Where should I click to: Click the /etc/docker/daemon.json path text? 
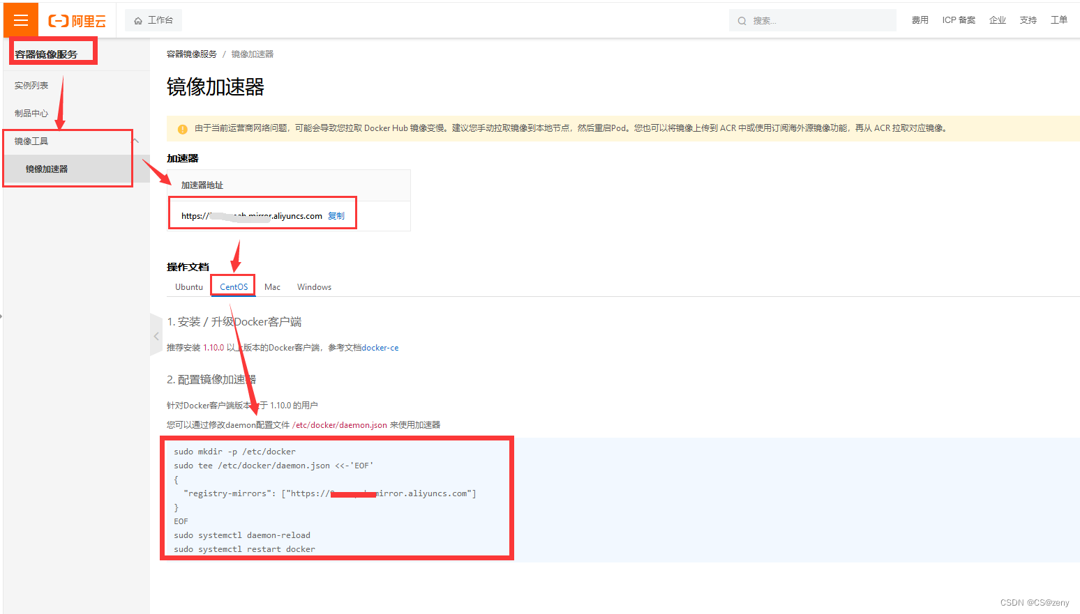pos(340,425)
